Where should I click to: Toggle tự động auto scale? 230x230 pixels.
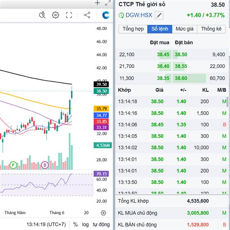pos(101,224)
